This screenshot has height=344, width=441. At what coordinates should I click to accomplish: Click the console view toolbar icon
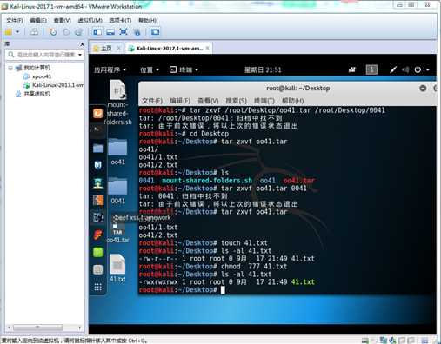(155, 31)
